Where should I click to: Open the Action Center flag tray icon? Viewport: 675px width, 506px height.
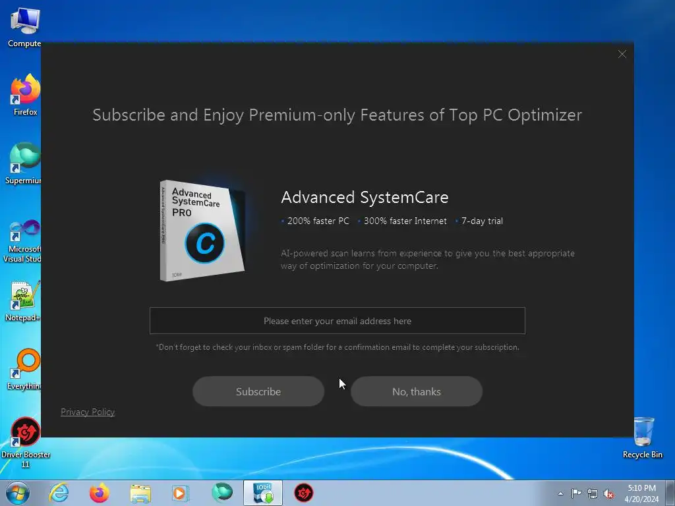[576, 493]
